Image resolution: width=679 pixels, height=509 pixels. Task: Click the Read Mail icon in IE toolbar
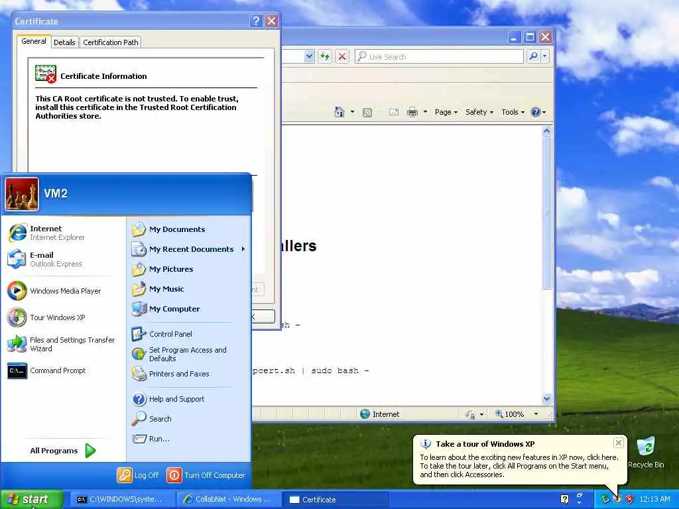pos(394,112)
